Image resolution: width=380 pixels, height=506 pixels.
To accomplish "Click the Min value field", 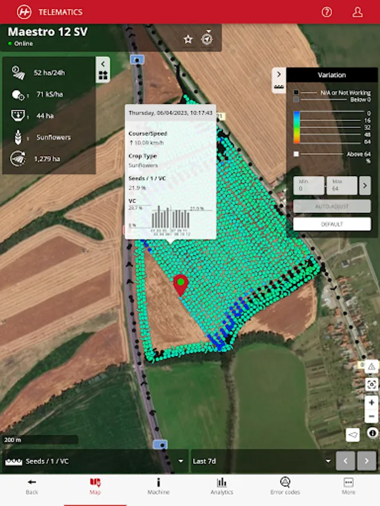I will pyautogui.click(x=309, y=186).
